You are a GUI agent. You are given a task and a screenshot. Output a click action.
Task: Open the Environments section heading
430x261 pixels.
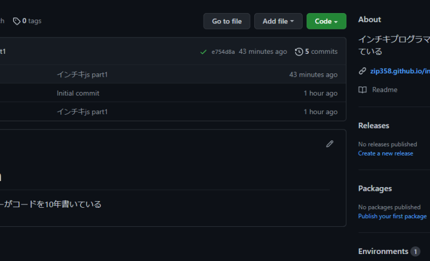click(383, 251)
